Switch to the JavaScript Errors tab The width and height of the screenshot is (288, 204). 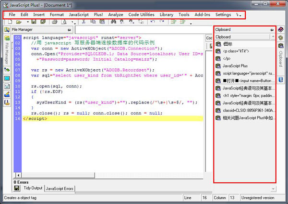(x=60, y=189)
